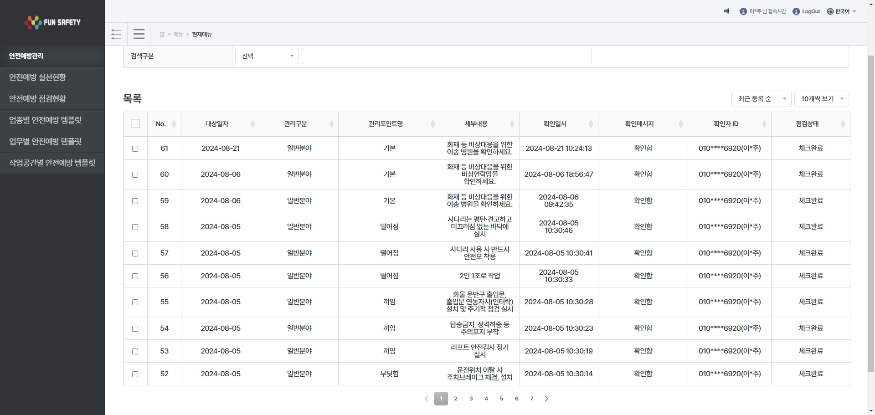Viewport: 875px width, 415px height.
Task: Click the LogOut user icon
Action: (796, 11)
